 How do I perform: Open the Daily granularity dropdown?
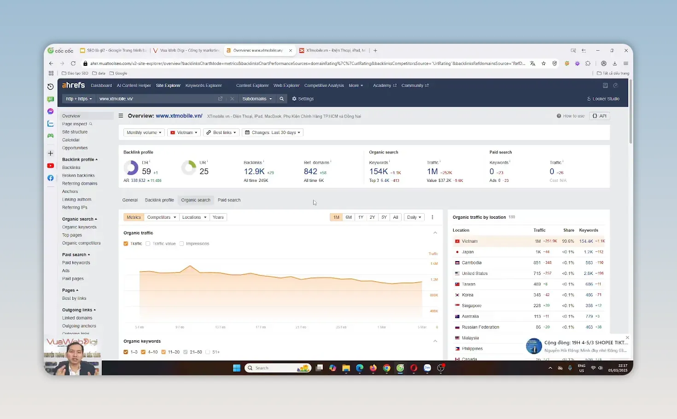414,217
